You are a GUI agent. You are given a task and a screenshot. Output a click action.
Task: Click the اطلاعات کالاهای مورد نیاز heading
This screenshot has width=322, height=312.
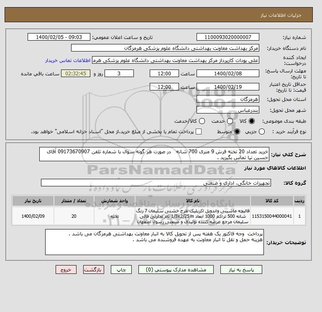(275, 168)
